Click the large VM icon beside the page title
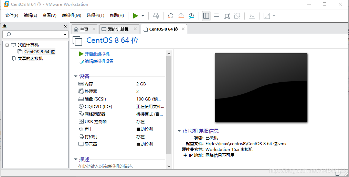349x177 pixels. (77, 40)
